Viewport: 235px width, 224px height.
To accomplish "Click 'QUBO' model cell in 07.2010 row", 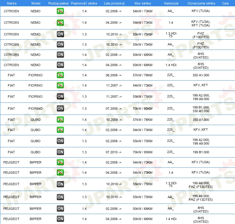I will pos(35,152).
